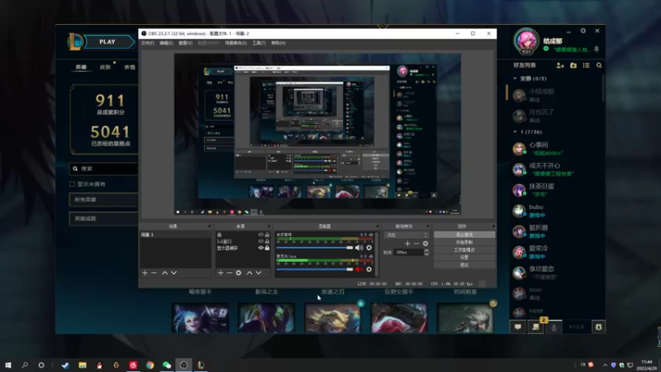Open settings gear for first mixer channel
661x372 pixels.
pyautogui.click(x=369, y=247)
